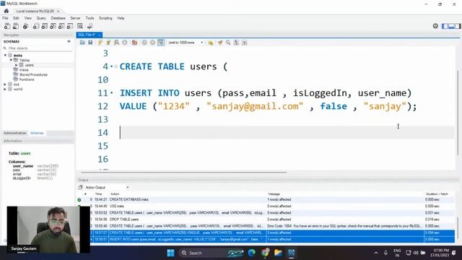Open the object Inspector icon
Screen dimensions: 462x260
click(26, 26)
